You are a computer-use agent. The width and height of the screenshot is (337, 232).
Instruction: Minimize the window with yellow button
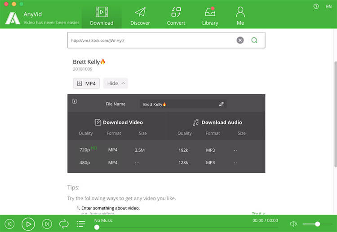pos(14,4)
